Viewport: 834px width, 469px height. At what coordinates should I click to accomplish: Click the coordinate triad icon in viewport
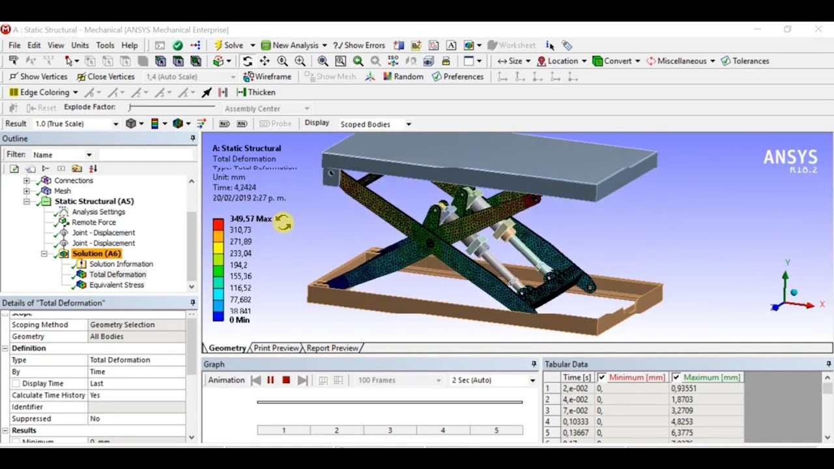coord(793,291)
